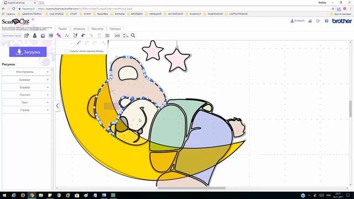The height and width of the screenshot is (199, 354).
Task: Open the Премиум tab
Action: tap(115, 29)
